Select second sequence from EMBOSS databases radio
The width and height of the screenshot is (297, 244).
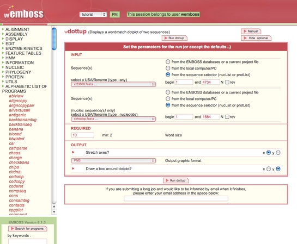(168, 92)
